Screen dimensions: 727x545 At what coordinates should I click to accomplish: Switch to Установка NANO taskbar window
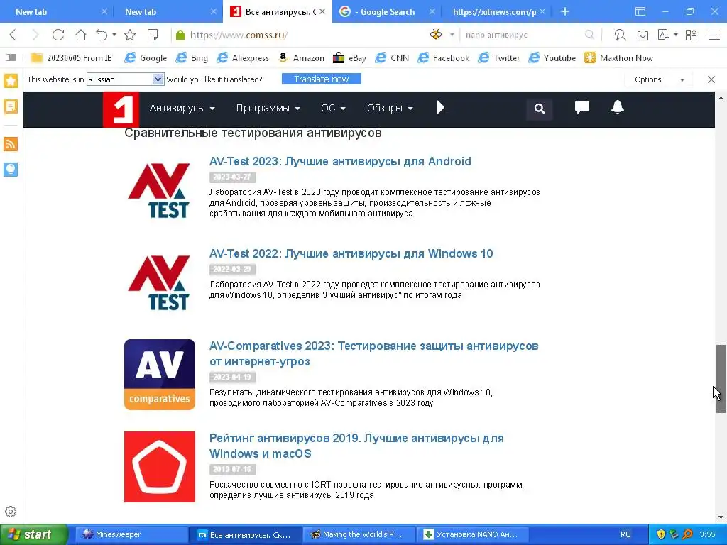(473, 534)
